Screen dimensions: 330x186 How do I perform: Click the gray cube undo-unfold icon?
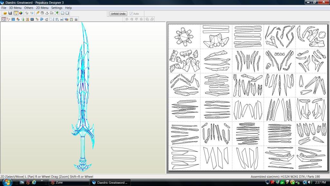tap(27, 13)
